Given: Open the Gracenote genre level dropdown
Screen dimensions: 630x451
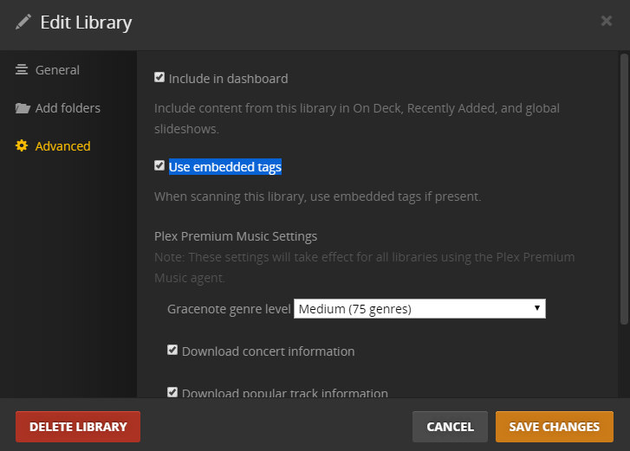Looking at the screenshot, I should point(419,308).
